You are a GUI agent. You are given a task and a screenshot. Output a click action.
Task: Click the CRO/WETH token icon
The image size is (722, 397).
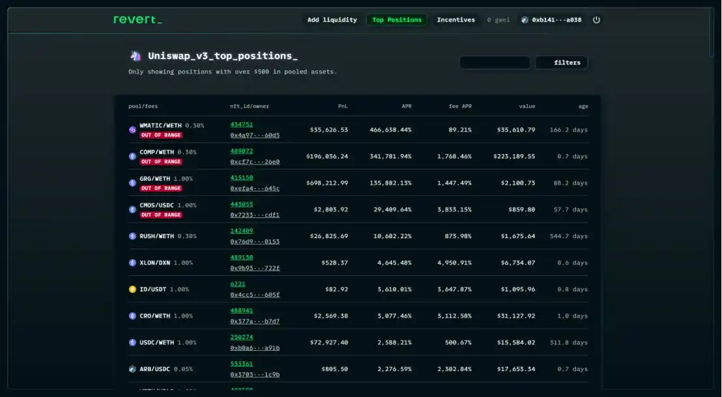point(133,316)
